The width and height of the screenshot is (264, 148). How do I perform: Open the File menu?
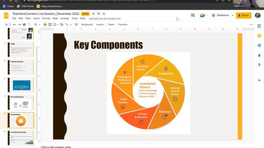tap(14, 18)
